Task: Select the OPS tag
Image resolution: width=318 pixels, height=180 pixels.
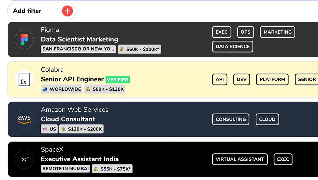Action: point(245,32)
